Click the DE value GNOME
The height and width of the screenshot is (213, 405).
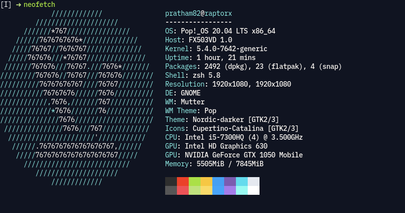pos(191,93)
